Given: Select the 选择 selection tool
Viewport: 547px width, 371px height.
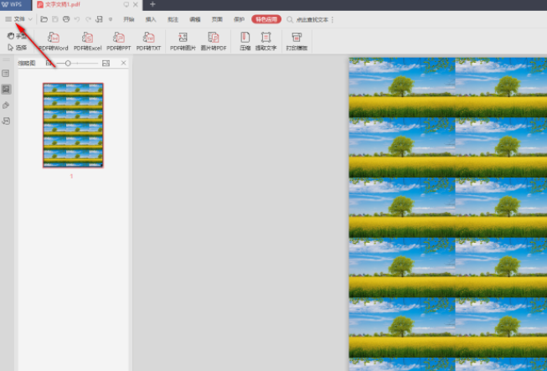Looking at the screenshot, I should pyautogui.click(x=16, y=48).
